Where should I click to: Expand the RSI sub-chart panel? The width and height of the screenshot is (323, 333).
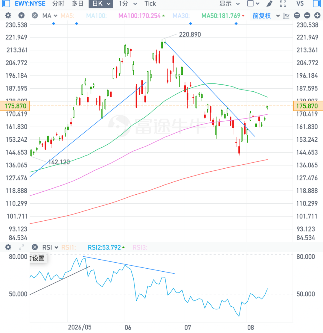pos(22,247)
